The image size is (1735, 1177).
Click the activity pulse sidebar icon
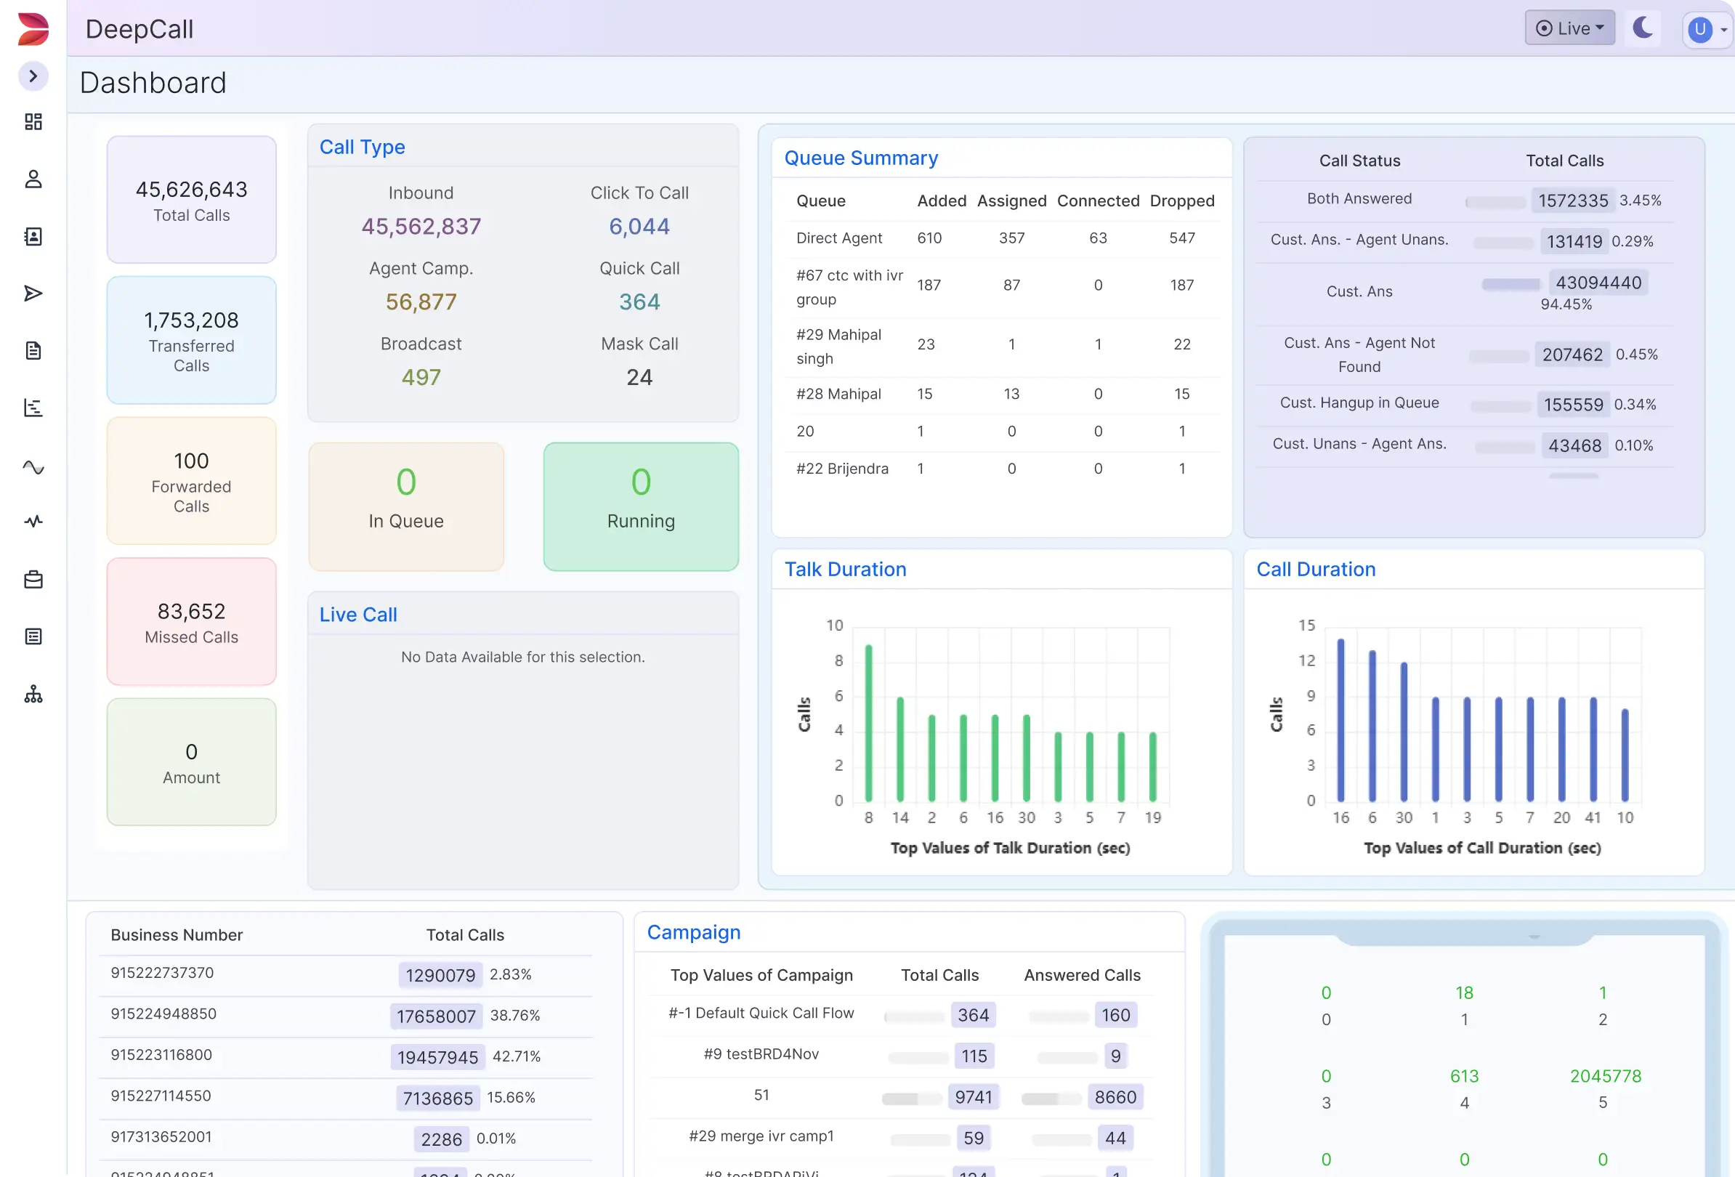click(33, 521)
